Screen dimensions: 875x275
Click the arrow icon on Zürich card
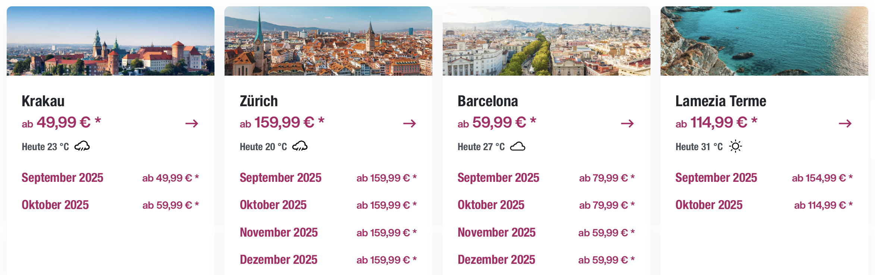pos(410,123)
